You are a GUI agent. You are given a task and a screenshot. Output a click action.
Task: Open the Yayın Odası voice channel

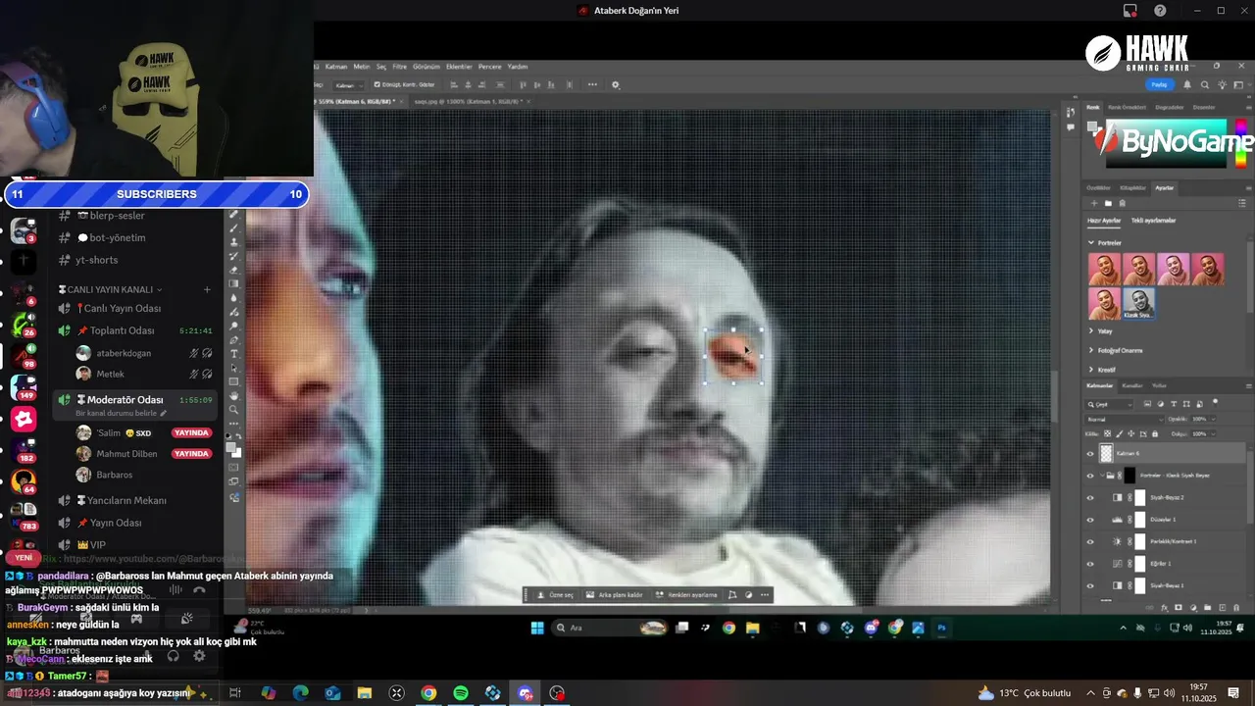point(116,523)
